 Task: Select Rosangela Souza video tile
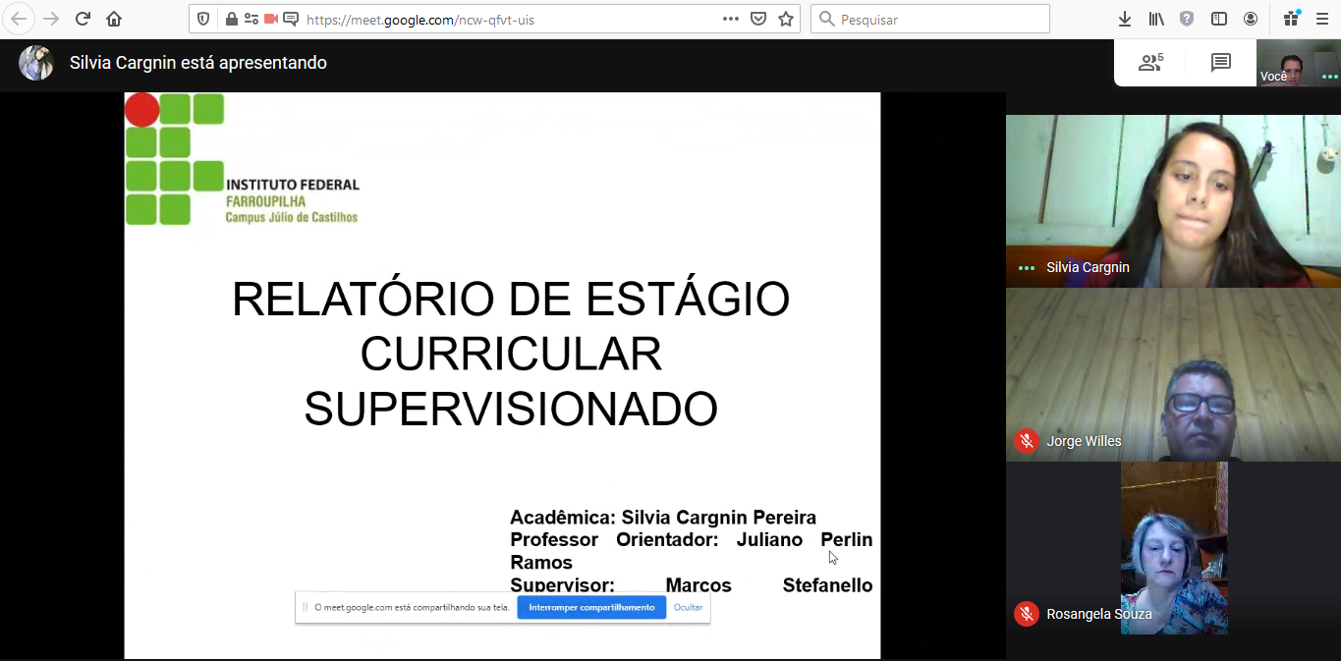(x=1173, y=548)
